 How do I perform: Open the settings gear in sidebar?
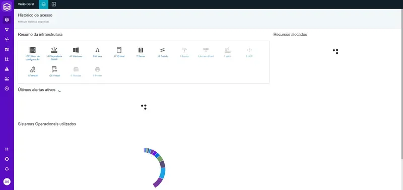(x=7, y=159)
